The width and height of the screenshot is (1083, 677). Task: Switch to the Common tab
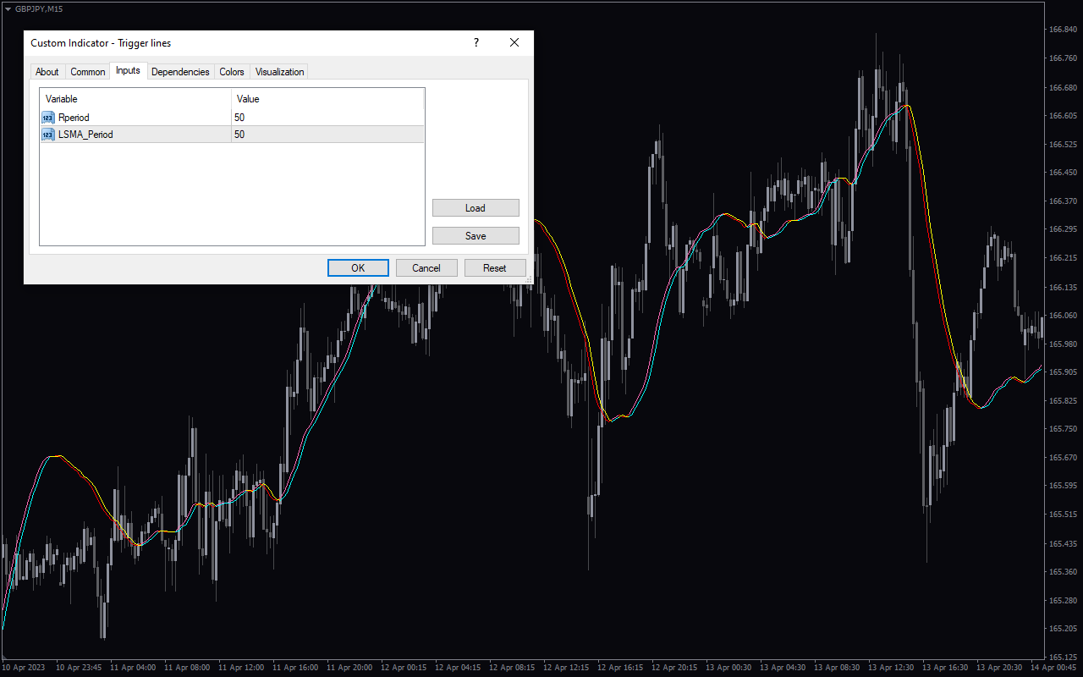(x=88, y=72)
